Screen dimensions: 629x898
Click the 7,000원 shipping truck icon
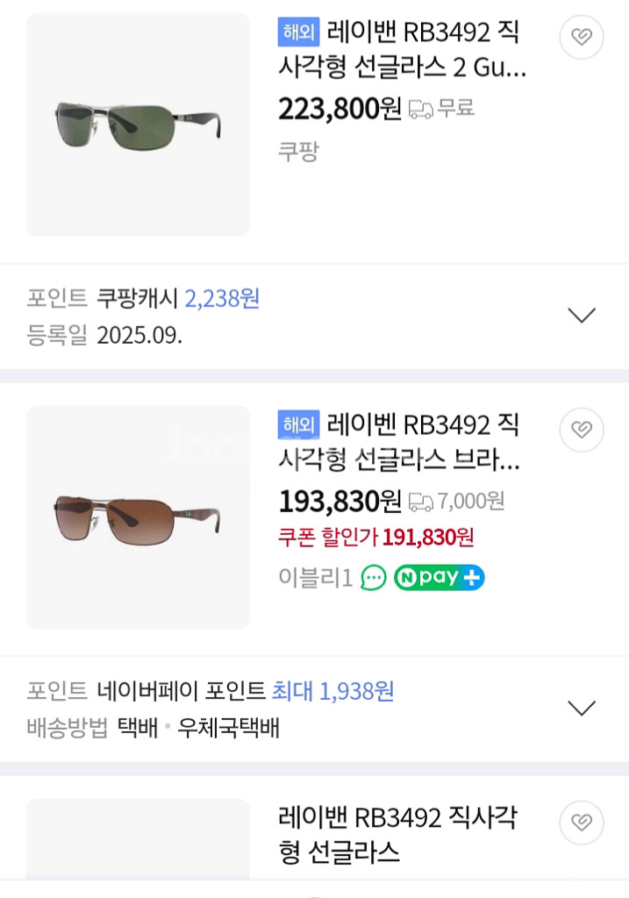pyautogui.click(x=421, y=502)
